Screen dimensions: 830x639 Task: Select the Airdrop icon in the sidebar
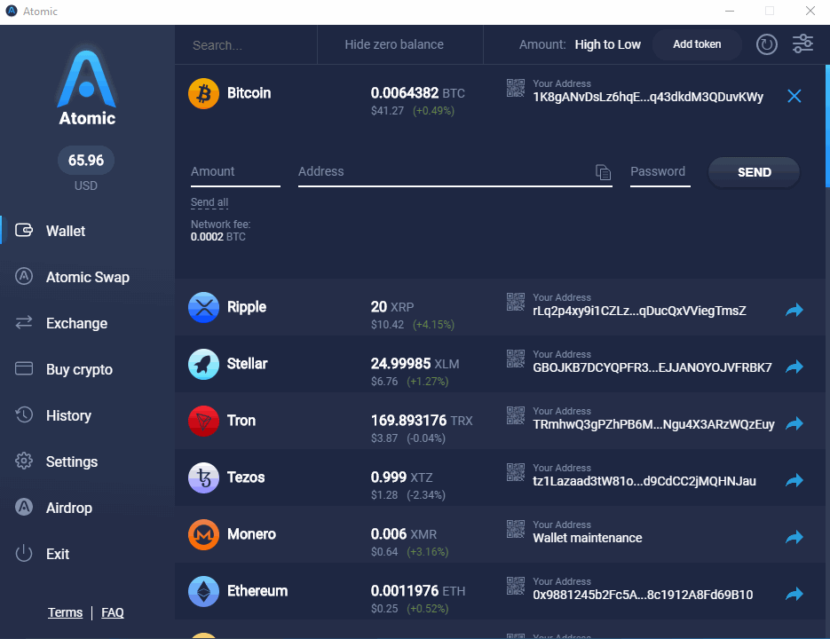click(24, 508)
